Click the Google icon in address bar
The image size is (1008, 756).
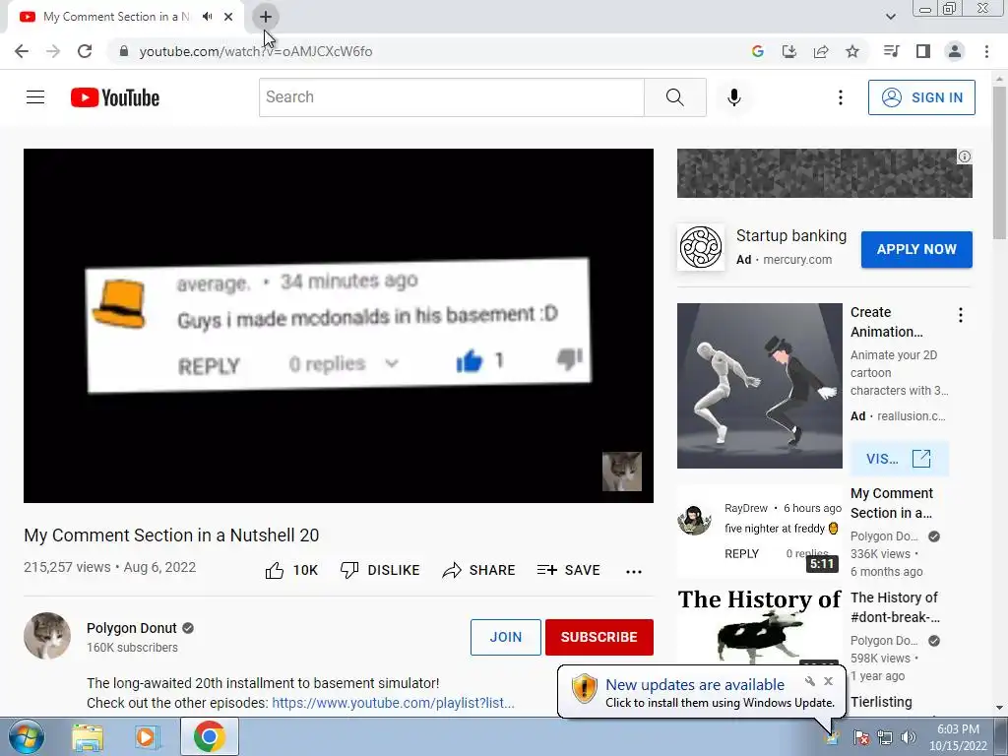pos(757,51)
